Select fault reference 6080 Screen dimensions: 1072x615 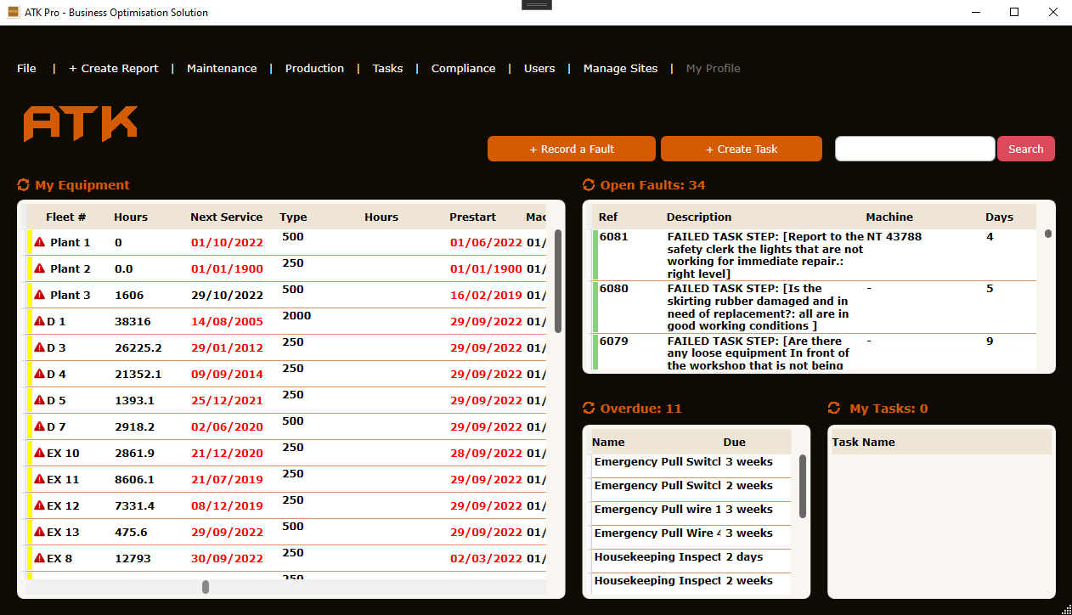[613, 288]
